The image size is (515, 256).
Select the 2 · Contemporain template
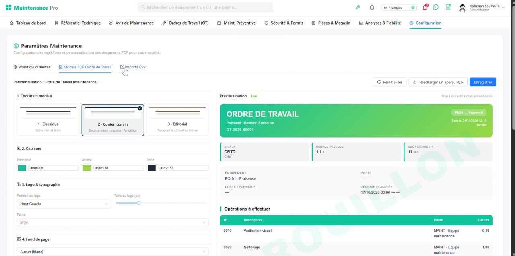(113, 120)
